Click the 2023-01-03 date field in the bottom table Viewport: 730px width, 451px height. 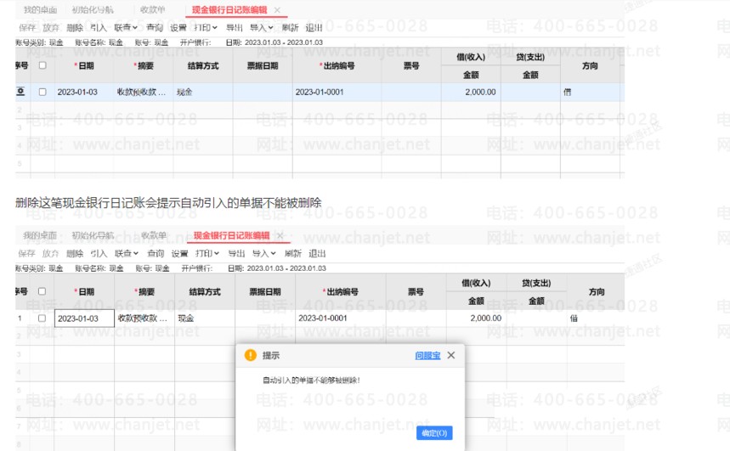84,319
